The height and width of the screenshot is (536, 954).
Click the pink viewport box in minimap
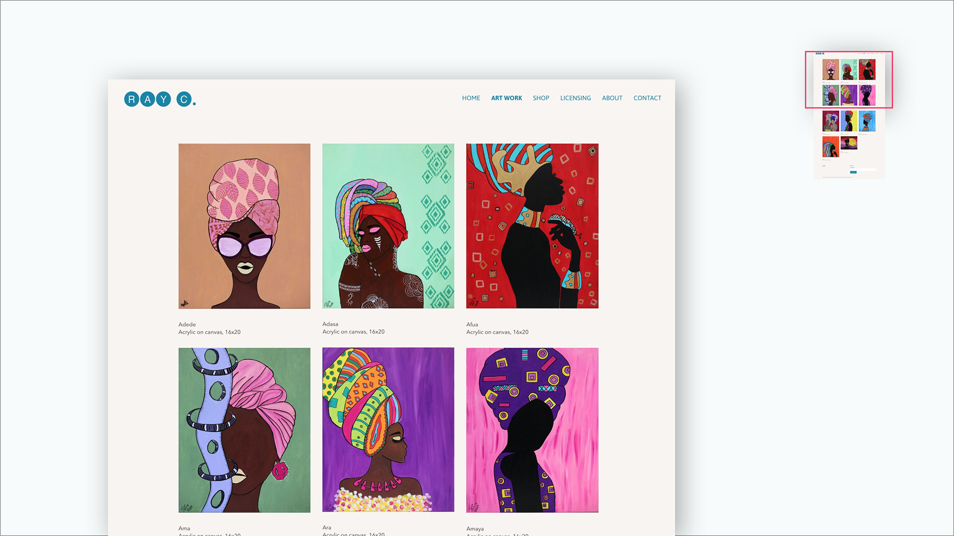pos(849,79)
